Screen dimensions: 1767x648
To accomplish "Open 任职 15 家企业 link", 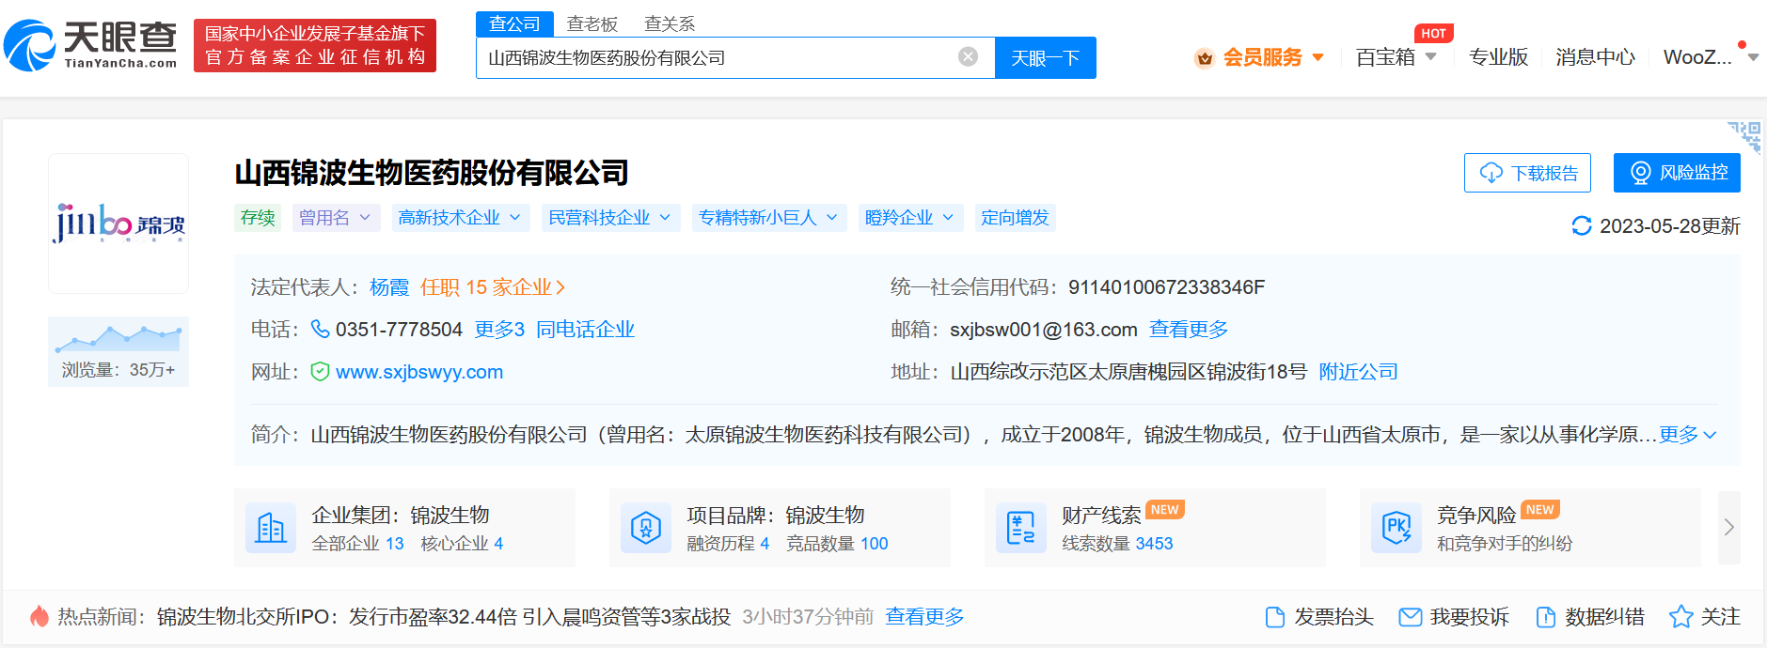I will coord(493,287).
